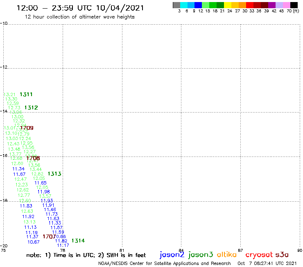
Task: Click the wave height value 13.57
Action: click(45, 196)
